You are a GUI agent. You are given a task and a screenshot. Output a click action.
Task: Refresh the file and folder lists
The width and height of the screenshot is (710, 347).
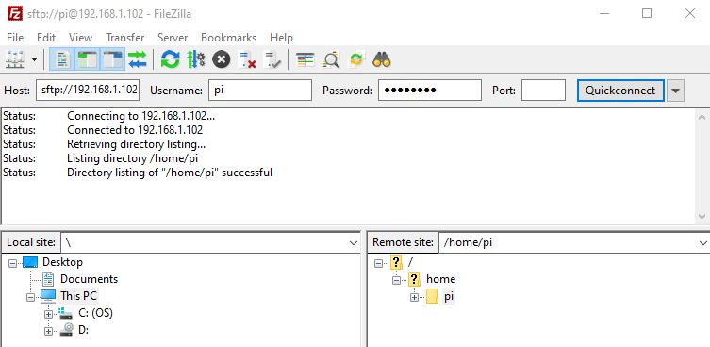click(171, 59)
